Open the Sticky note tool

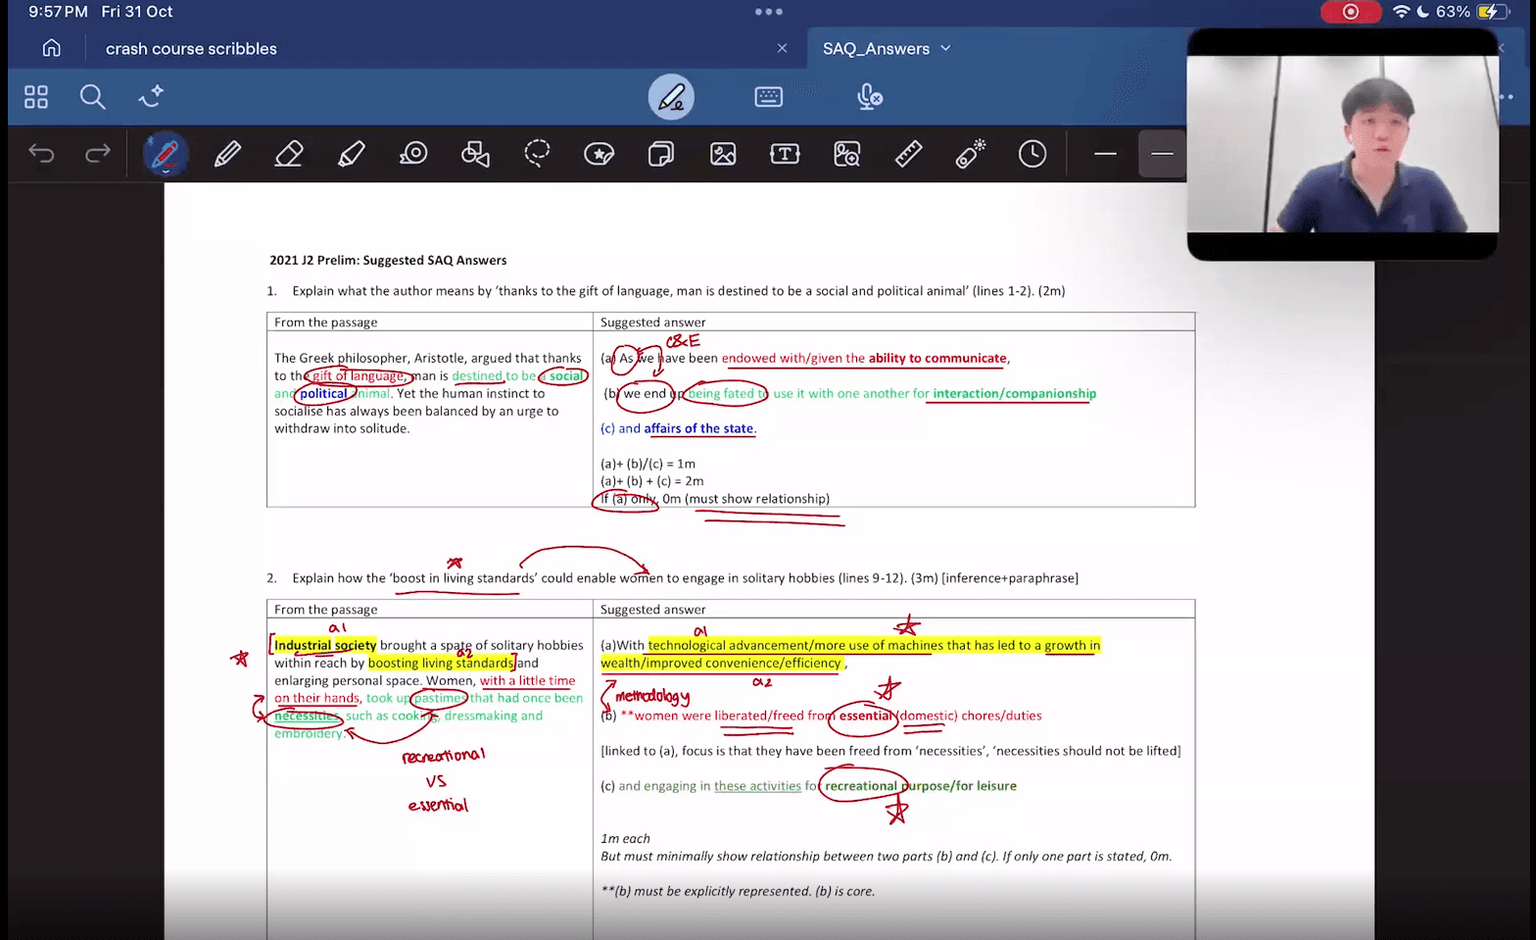661,154
